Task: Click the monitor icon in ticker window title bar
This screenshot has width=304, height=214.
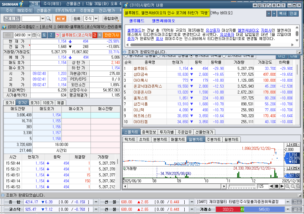Action: point(259,5)
